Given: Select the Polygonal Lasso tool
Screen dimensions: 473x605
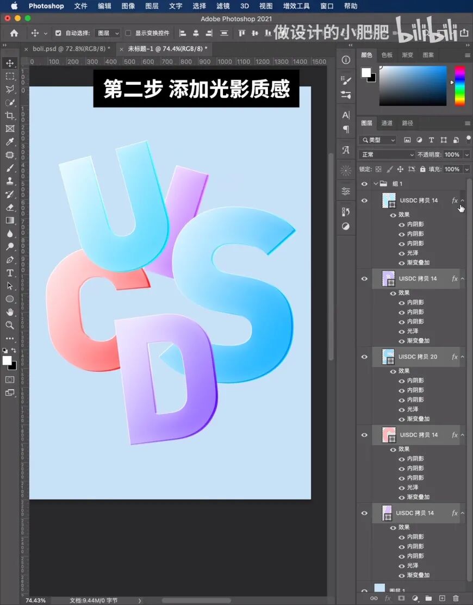Looking at the screenshot, I should point(10,89).
